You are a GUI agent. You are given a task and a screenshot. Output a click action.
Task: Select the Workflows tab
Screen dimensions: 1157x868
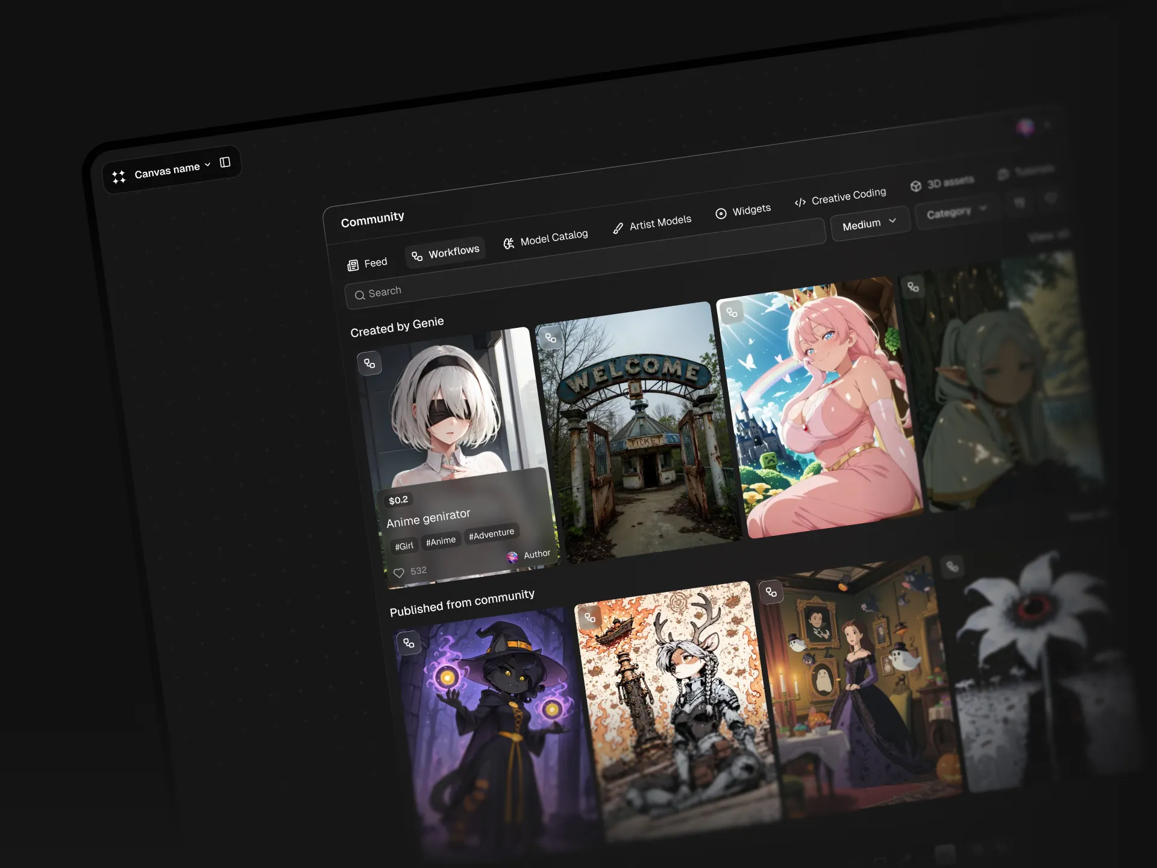[445, 253]
